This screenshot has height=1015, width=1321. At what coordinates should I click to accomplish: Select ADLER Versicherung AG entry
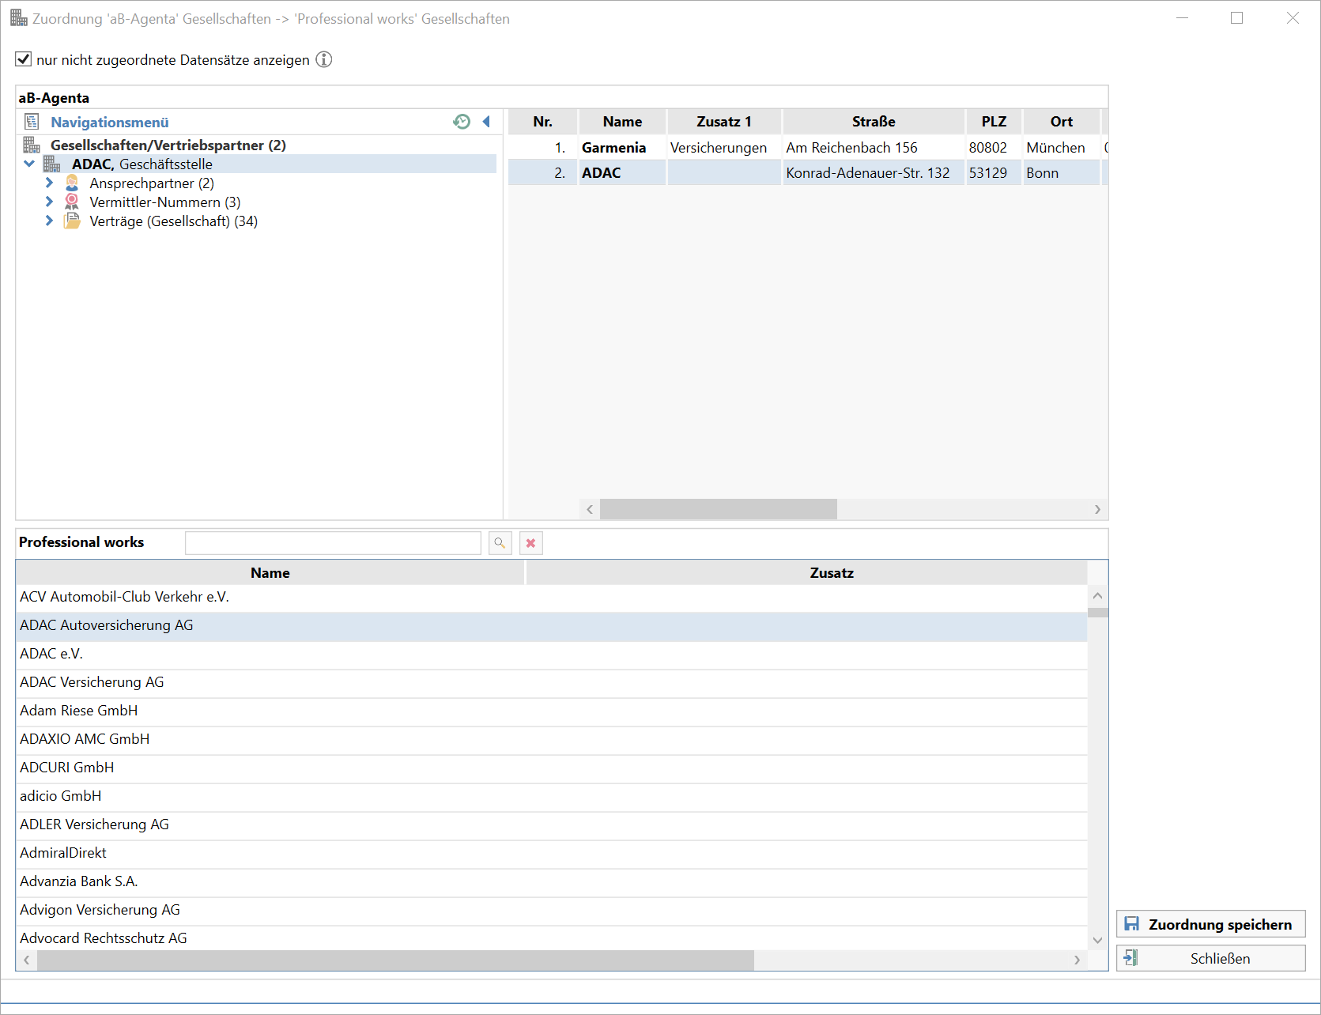(552, 824)
